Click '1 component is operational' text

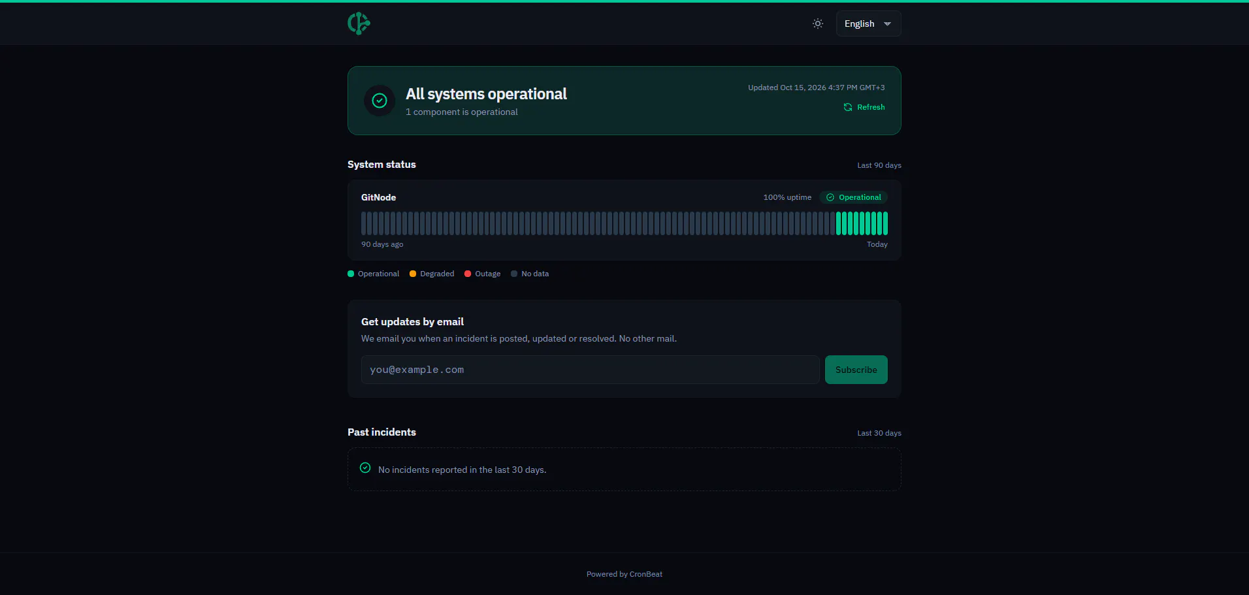coord(462,112)
